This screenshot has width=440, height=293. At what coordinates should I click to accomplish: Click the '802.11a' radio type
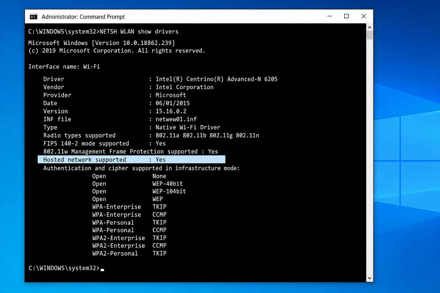pos(167,135)
